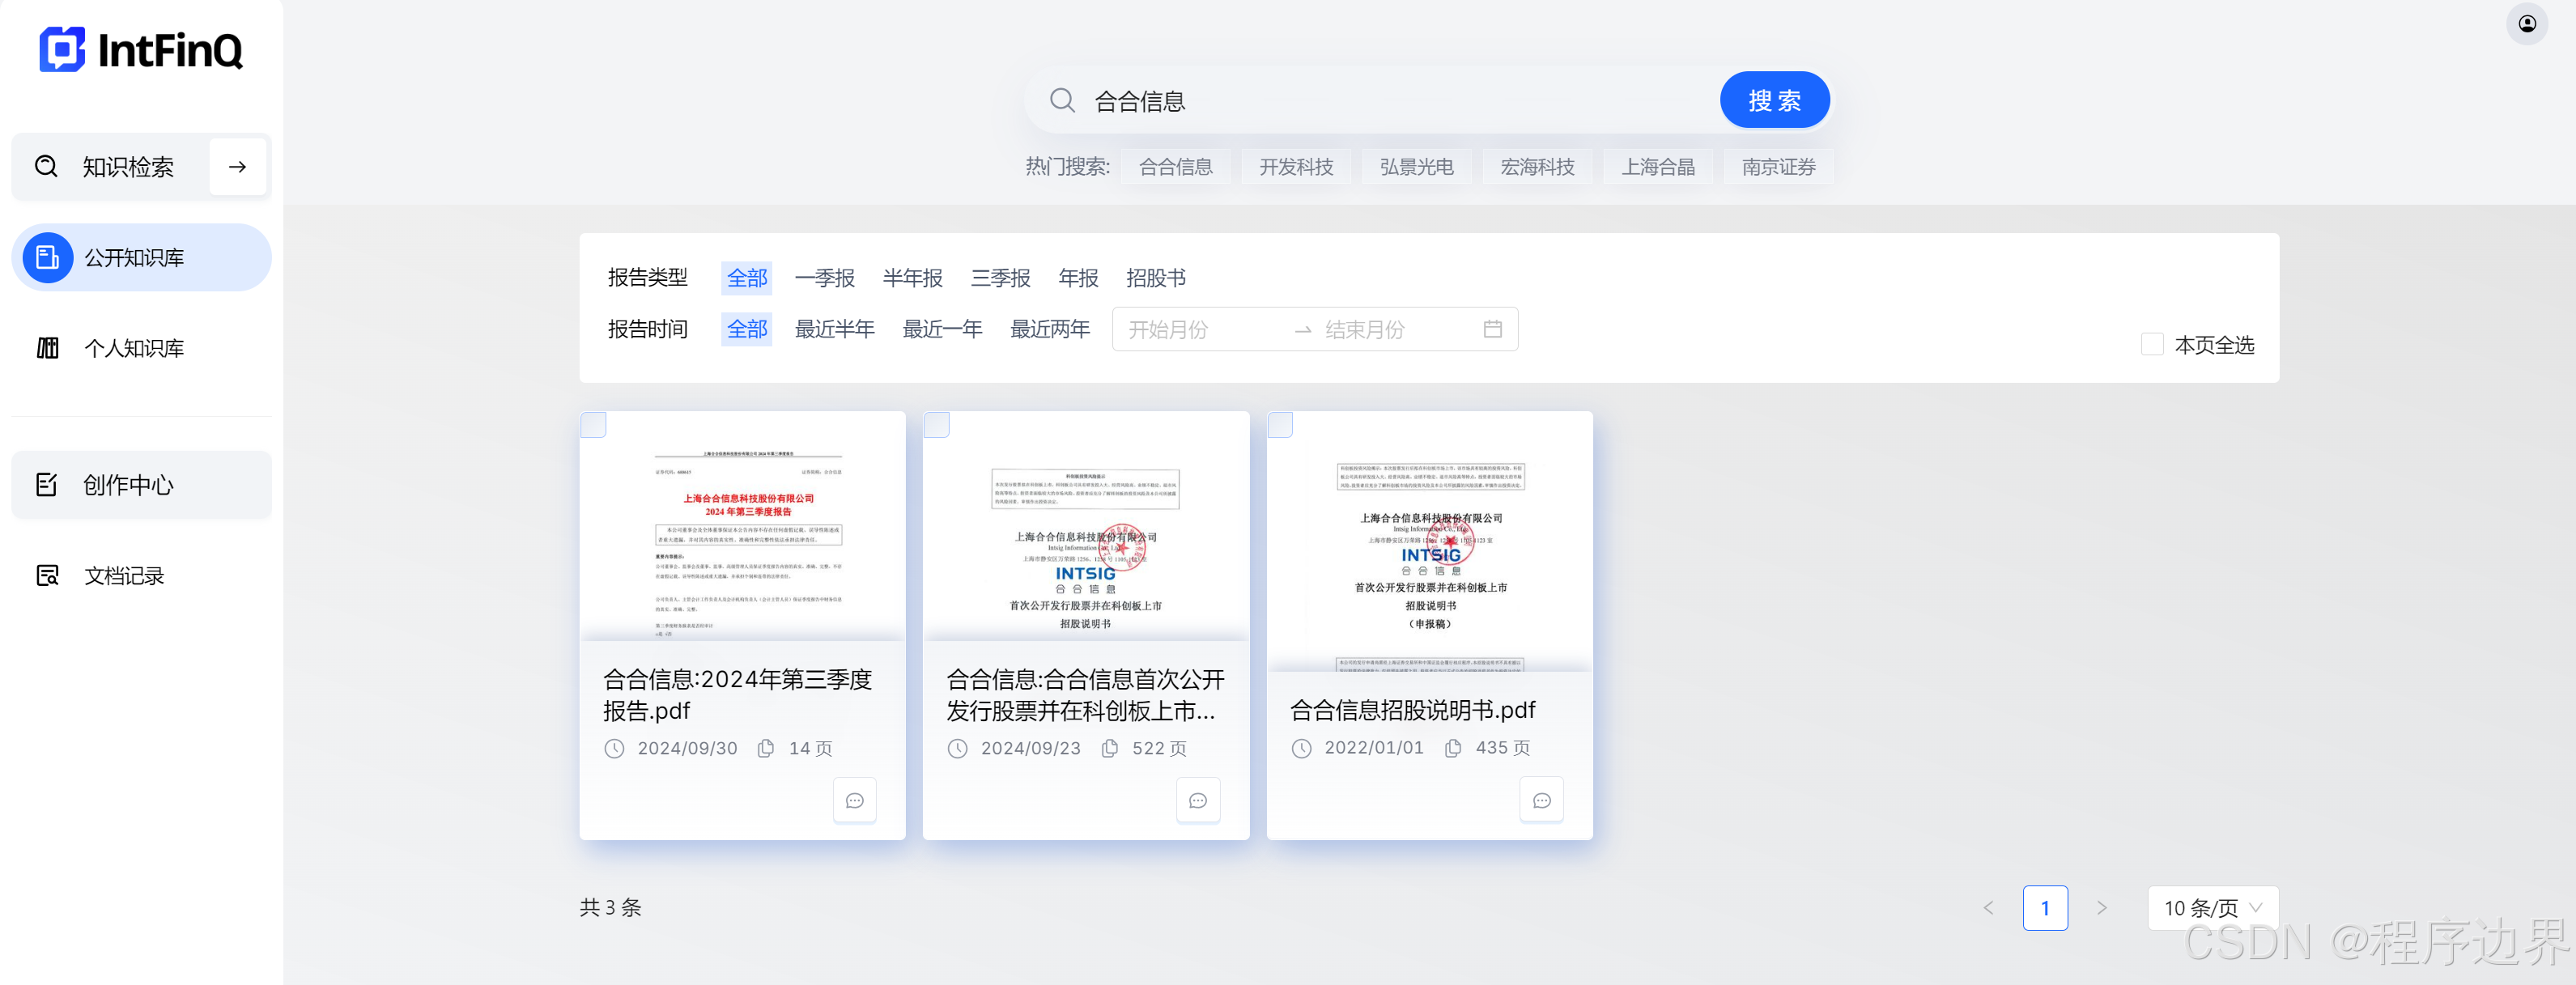This screenshot has width=2576, height=985.
Task: Open chat for 合合信息招股说明书.pdf card
Action: (1541, 800)
